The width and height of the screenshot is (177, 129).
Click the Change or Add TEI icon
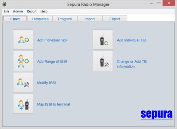[x=103, y=61]
